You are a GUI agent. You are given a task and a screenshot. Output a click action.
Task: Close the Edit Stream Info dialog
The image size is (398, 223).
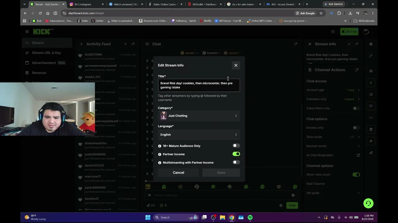point(236,65)
